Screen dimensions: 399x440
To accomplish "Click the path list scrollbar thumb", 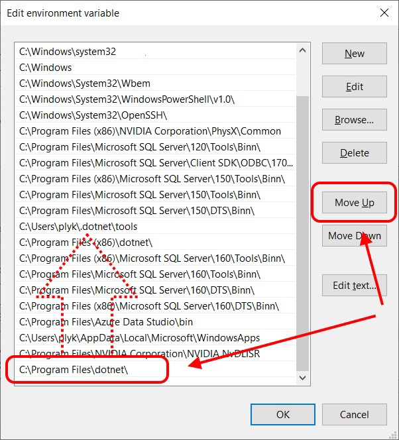I will pos(302,233).
